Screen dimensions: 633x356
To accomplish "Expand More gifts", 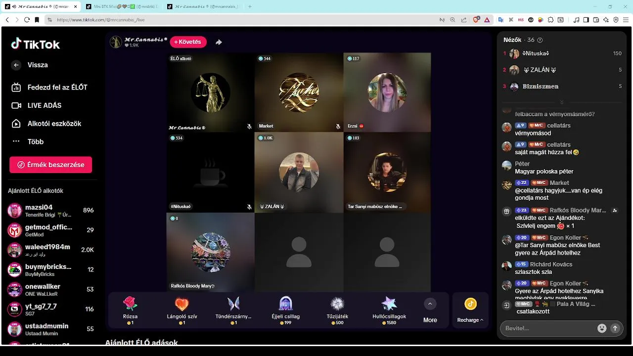I will coord(430,310).
